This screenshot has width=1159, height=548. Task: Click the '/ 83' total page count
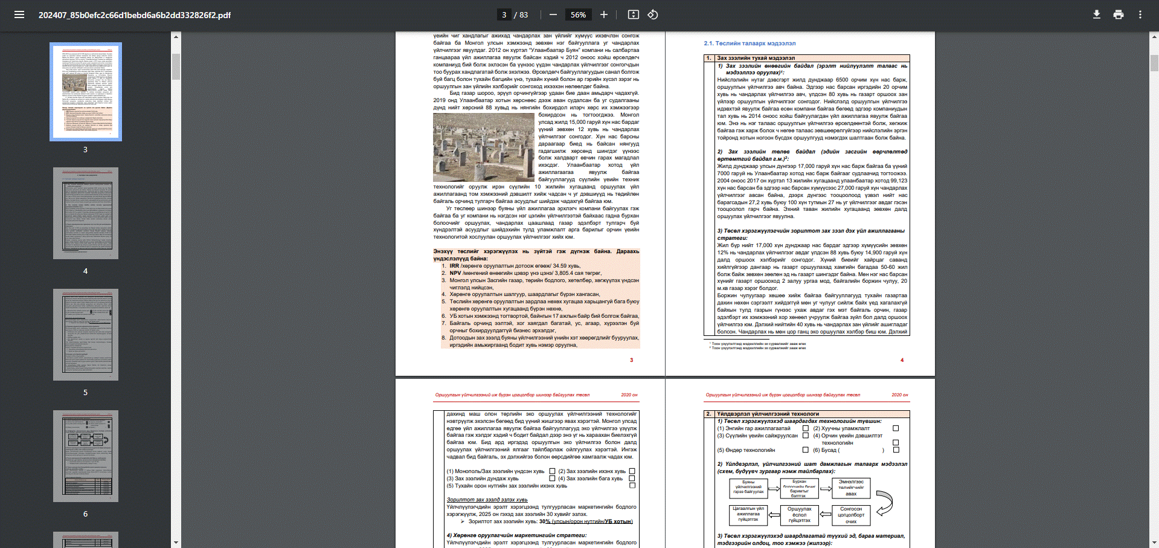pos(521,15)
